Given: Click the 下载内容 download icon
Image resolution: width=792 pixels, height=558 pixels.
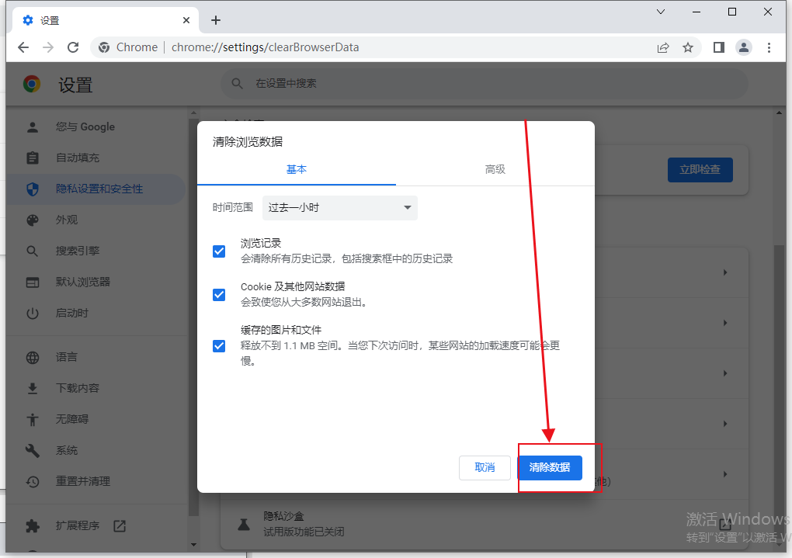Looking at the screenshot, I should (x=33, y=388).
